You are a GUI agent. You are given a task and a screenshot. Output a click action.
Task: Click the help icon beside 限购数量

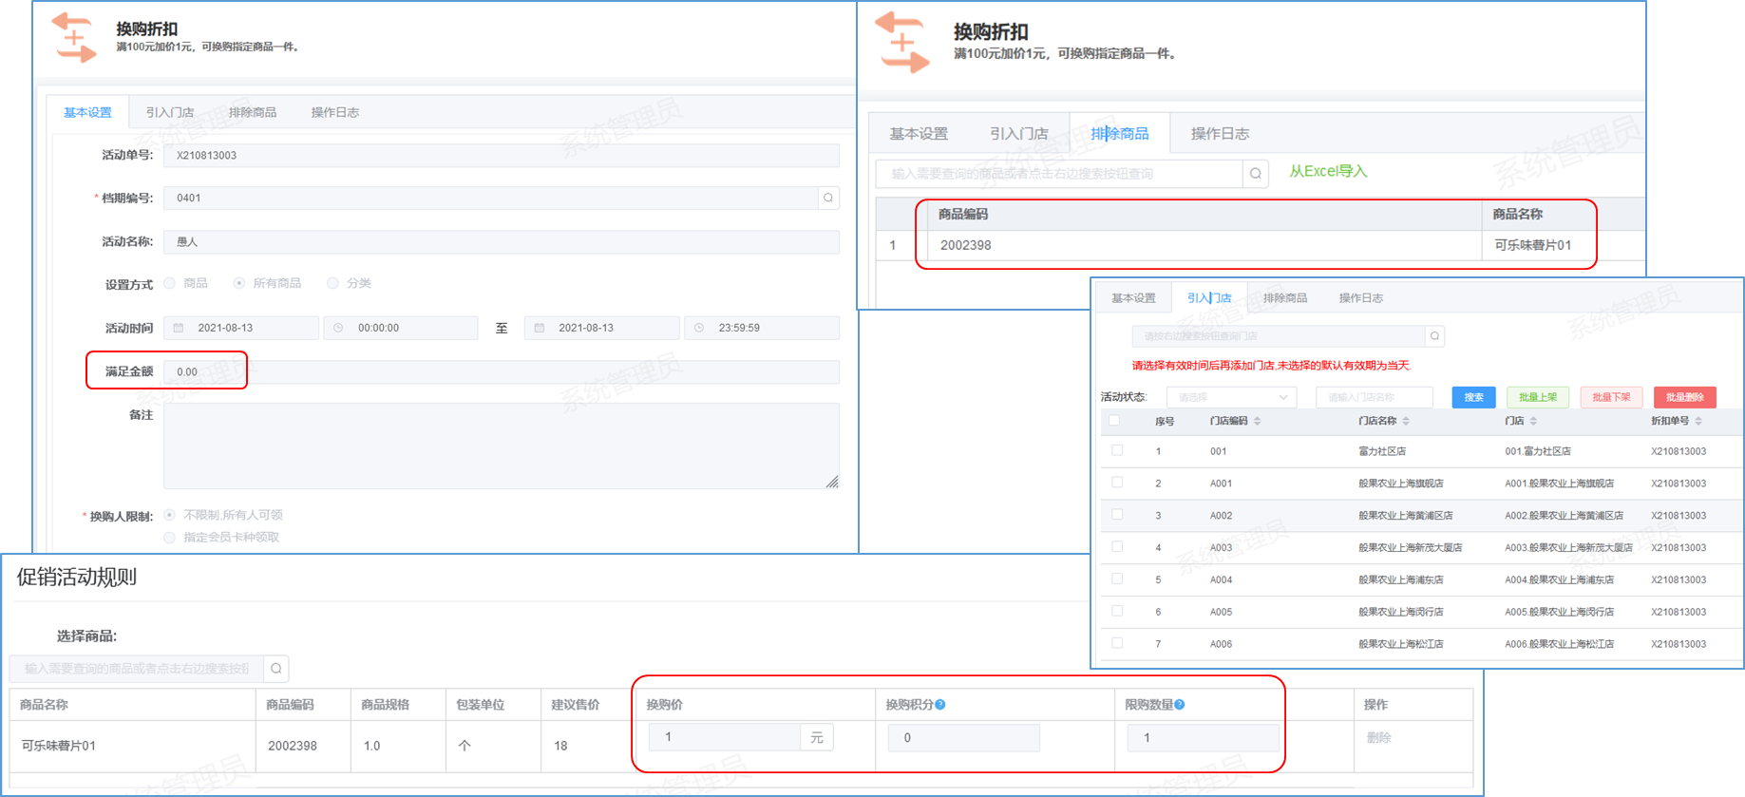tap(1180, 705)
